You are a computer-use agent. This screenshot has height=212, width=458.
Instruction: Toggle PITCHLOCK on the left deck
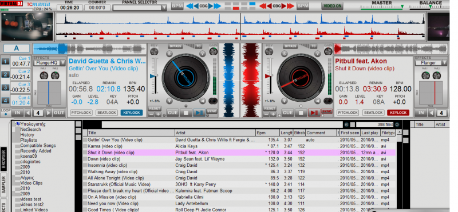click(81, 113)
